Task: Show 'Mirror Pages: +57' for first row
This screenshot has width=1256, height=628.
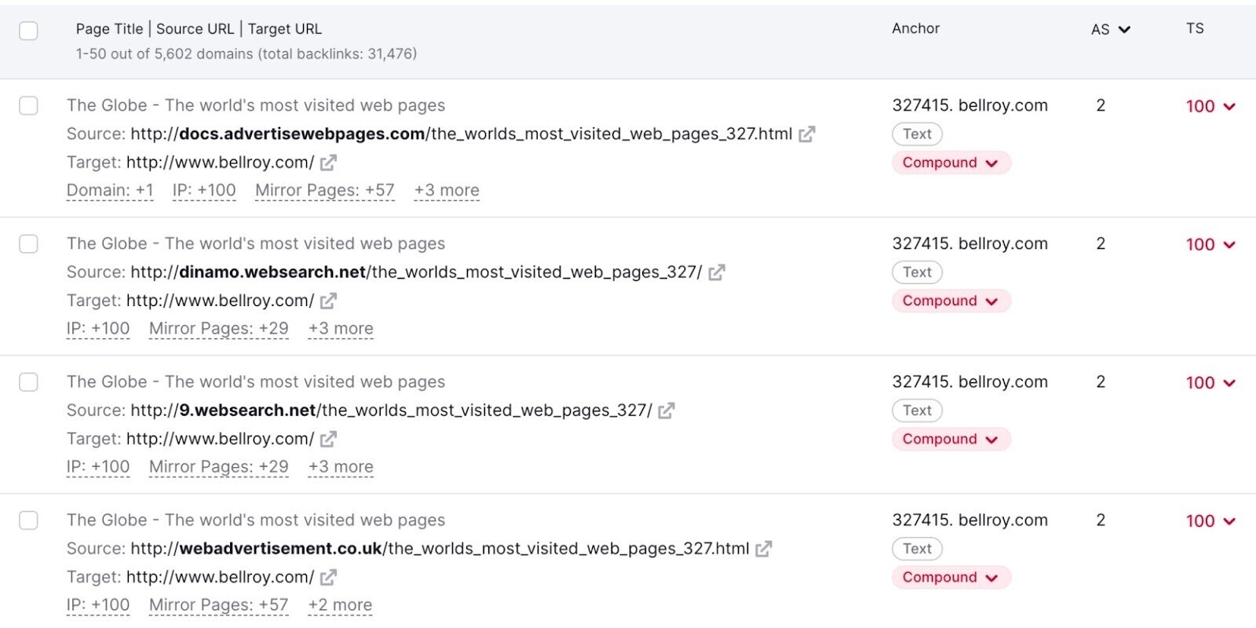Action: point(324,190)
